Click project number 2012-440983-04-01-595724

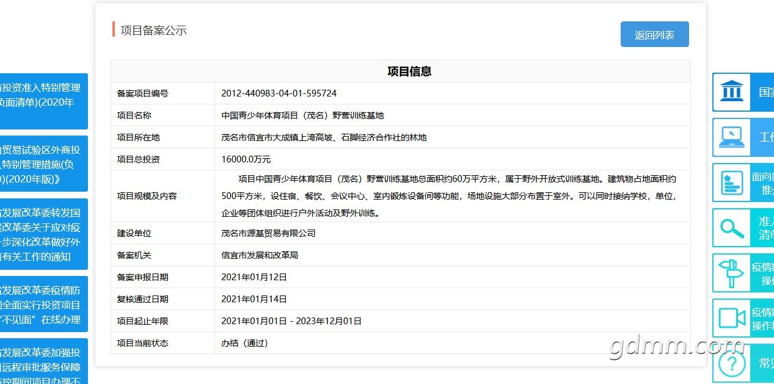coord(279,93)
